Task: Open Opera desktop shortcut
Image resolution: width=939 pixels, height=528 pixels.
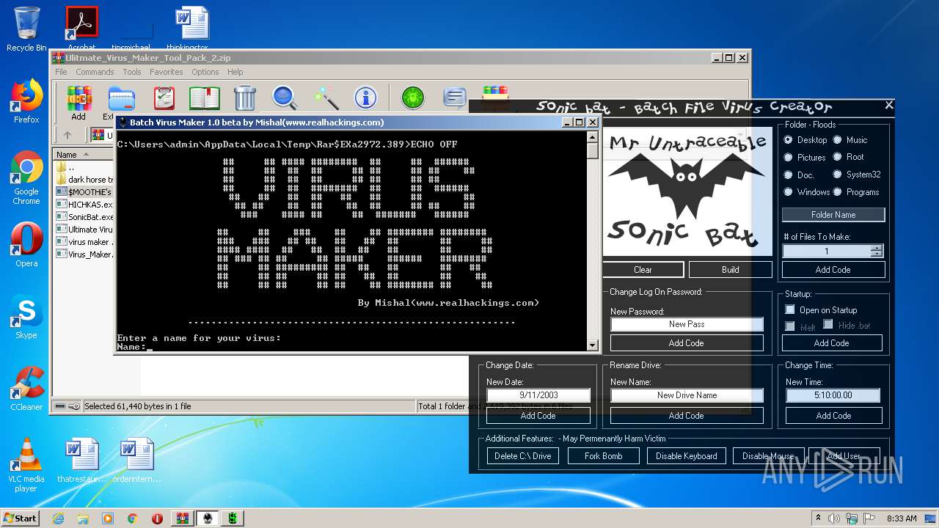Action: 26,246
